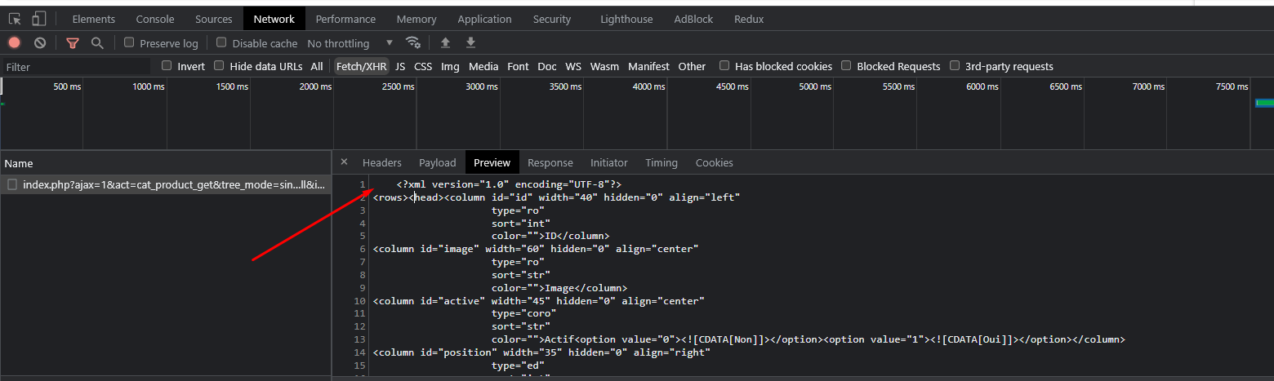Image resolution: width=1274 pixels, height=381 pixels.
Task: Check Has blocked cookies checkbox
Action: click(724, 65)
